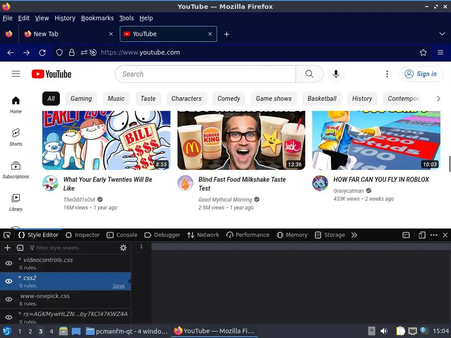The width and height of the screenshot is (451, 338).
Task: Expand the list all tabs dropdown
Action: pyautogui.click(x=442, y=34)
